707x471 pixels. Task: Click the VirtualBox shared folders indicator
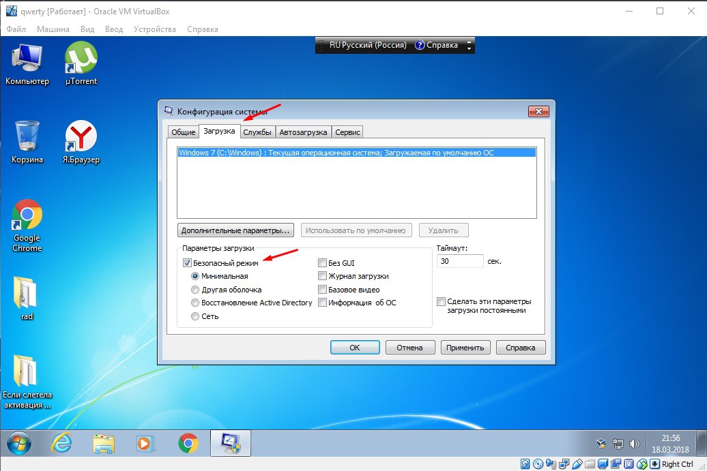590,464
